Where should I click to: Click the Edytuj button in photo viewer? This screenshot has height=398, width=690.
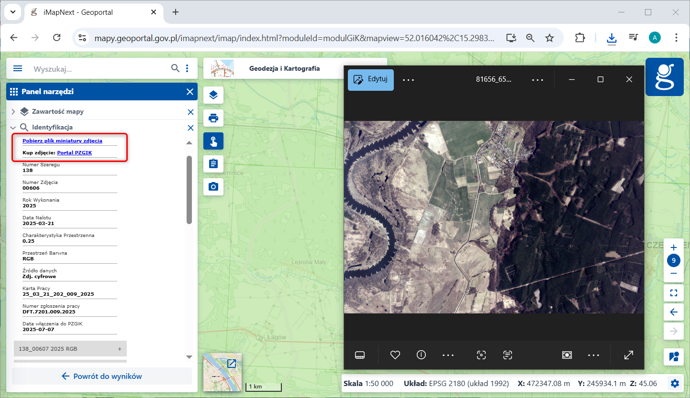click(371, 80)
